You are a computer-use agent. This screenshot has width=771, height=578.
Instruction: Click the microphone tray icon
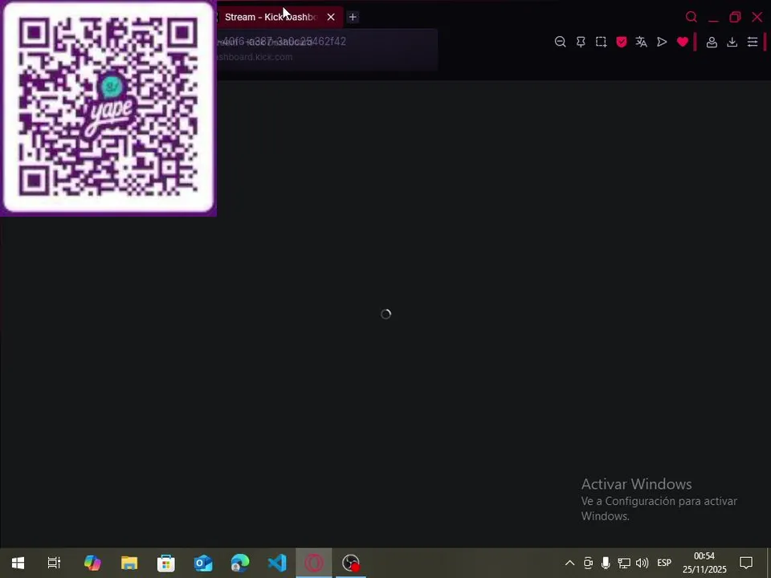pyautogui.click(x=606, y=563)
